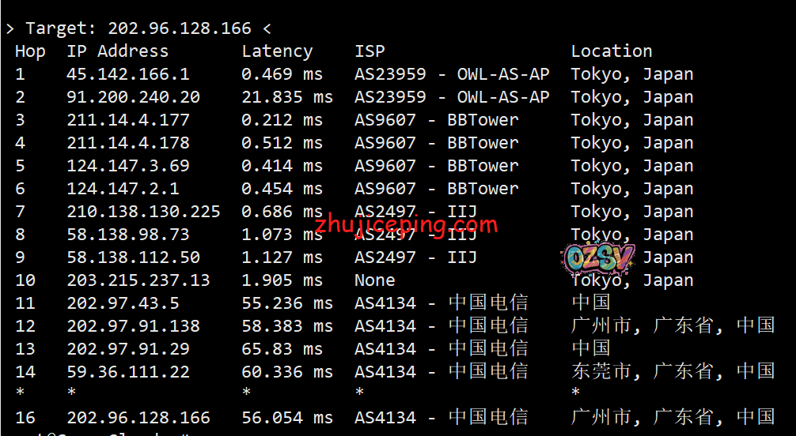Click the Target IP in header line
The width and height of the screenshot is (796, 436).
point(179,28)
